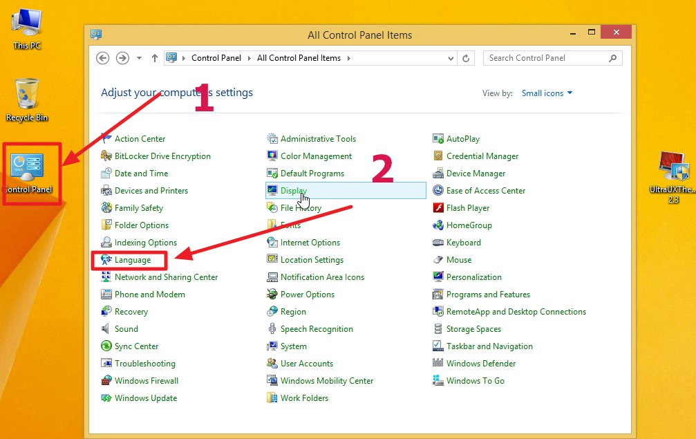696x439 pixels.
Task: Expand the arrow after Control Panel breadcrumb
Action: [x=249, y=58]
